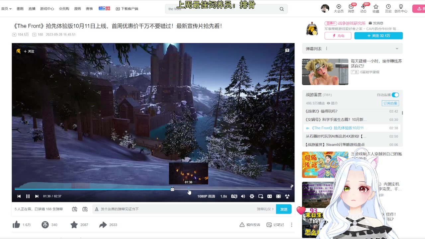Seek to 01:38 on the progress bar

coord(189,189)
